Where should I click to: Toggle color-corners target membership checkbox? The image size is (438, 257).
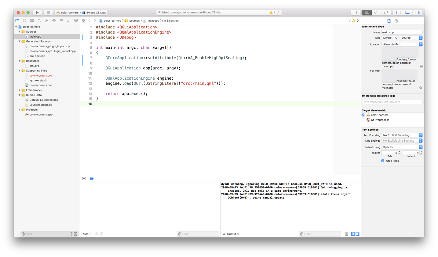(363, 115)
